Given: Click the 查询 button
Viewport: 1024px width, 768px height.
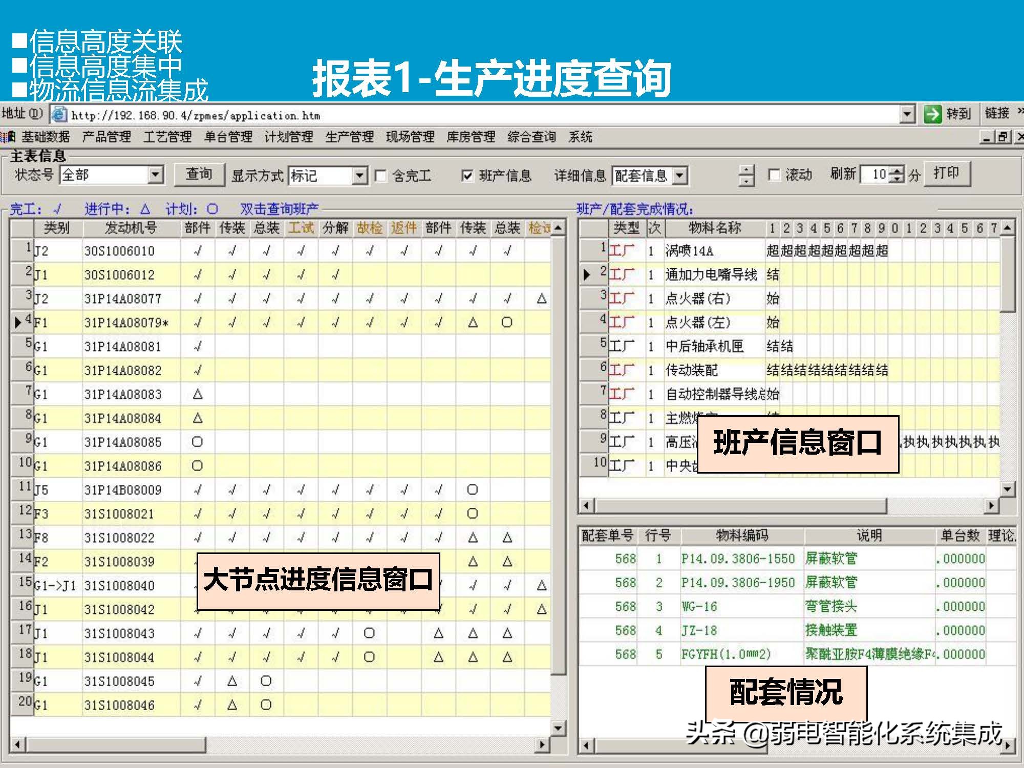Looking at the screenshot, I should pos(199,174).
